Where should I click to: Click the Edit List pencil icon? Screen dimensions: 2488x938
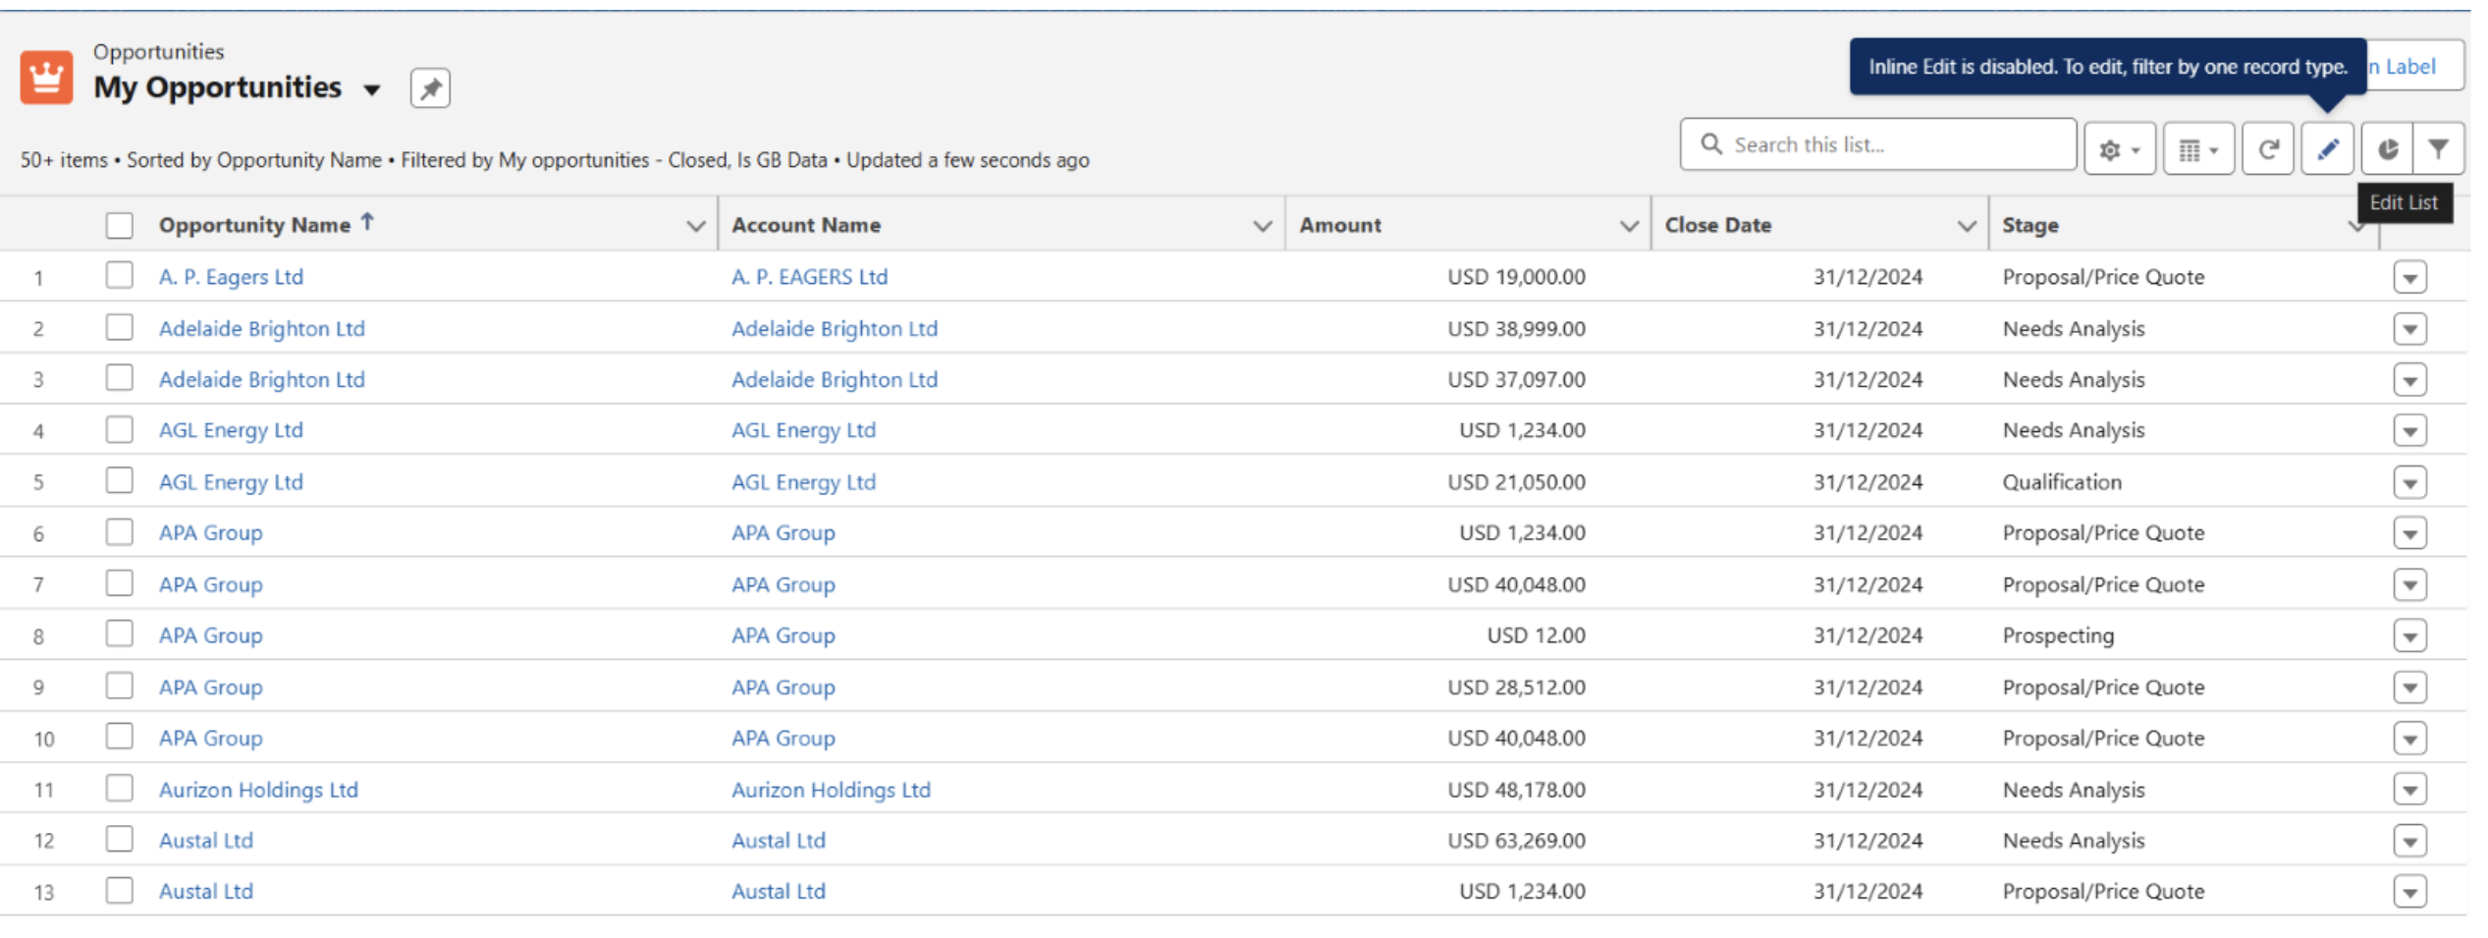point(2327,149)
